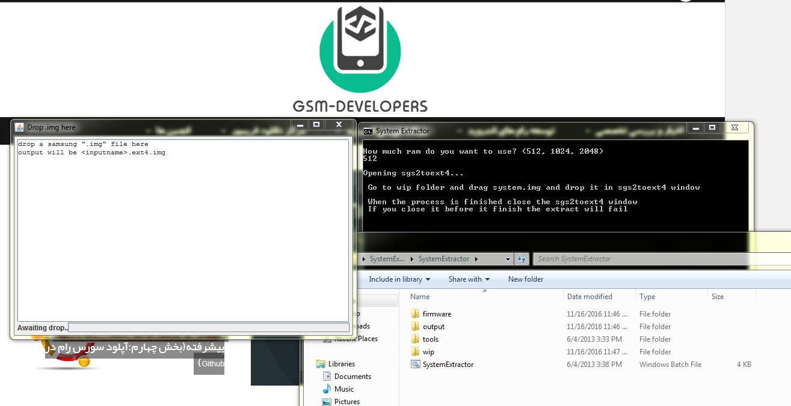Image resolution: width=791 pixels, height=406 pixels.
Task: Click the 6/4/2013 3:33 PM date cell
Action: click(x=594, y=339)
